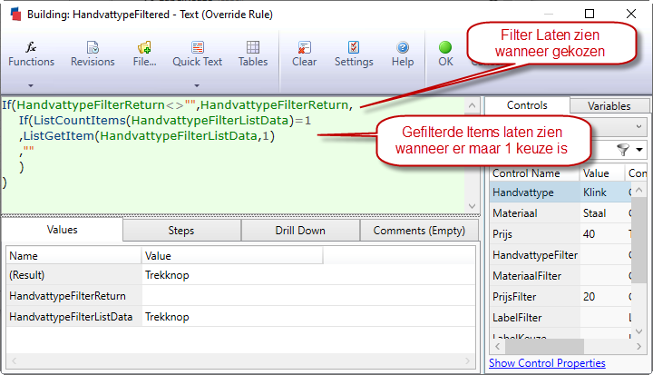Select the Prijs control row
Screen dimensions: 653x375
[x=560, y=234]
